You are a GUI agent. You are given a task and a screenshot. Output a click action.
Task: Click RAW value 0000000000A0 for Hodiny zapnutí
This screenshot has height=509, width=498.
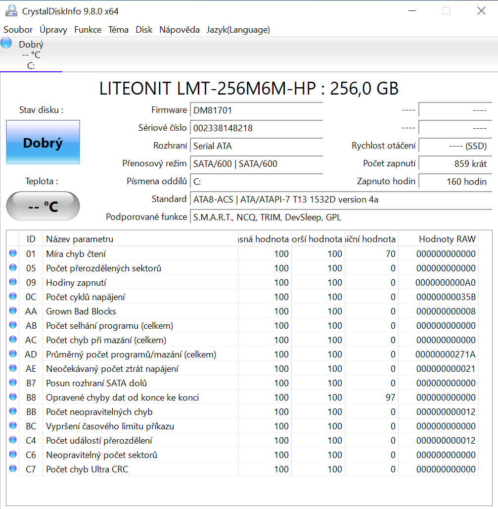coord(446,282)
